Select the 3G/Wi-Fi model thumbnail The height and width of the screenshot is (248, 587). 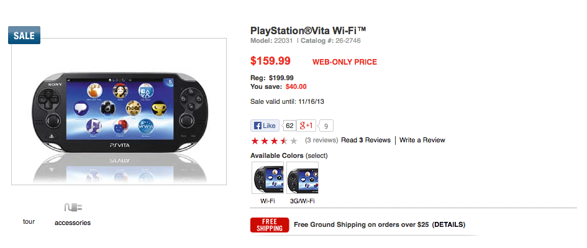tap(303, 178)
